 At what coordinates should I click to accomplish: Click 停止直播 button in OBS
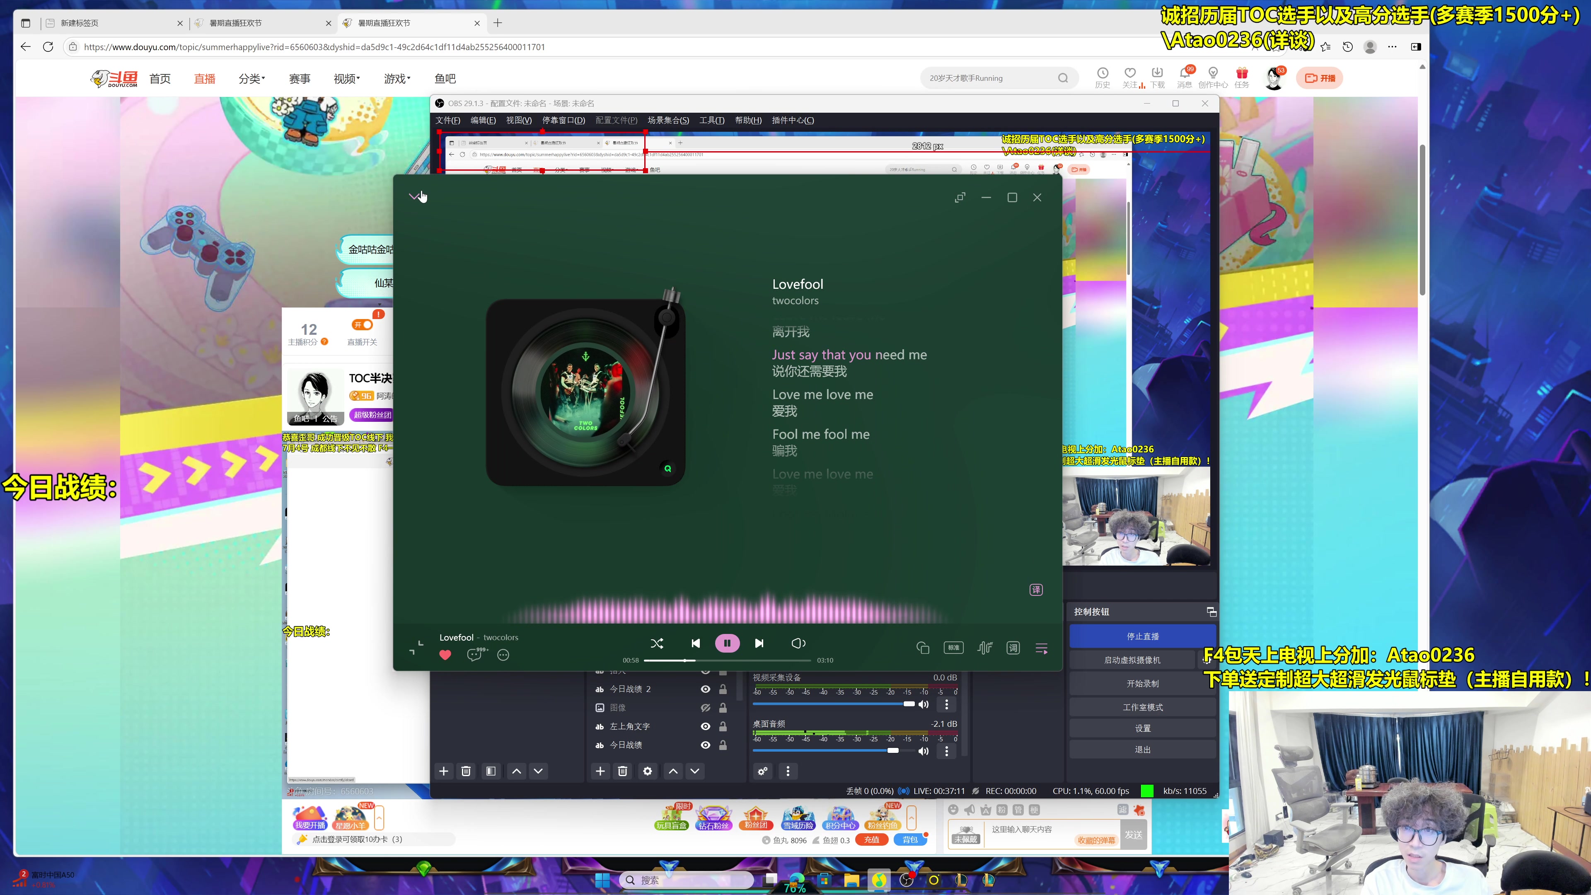point(1143,636)
